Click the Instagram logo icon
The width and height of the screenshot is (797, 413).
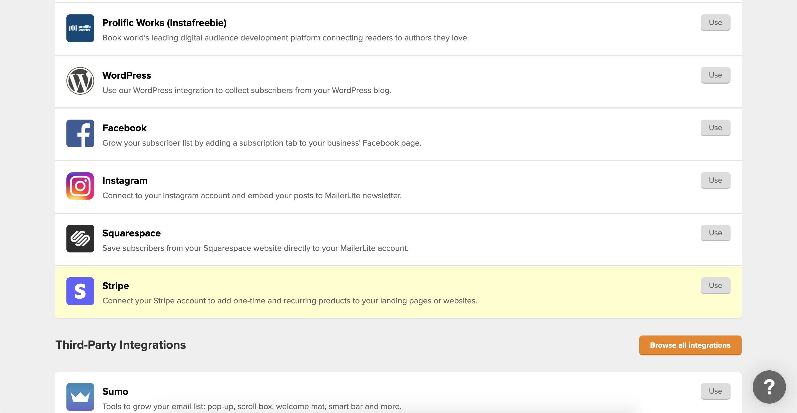click(80, 186)
